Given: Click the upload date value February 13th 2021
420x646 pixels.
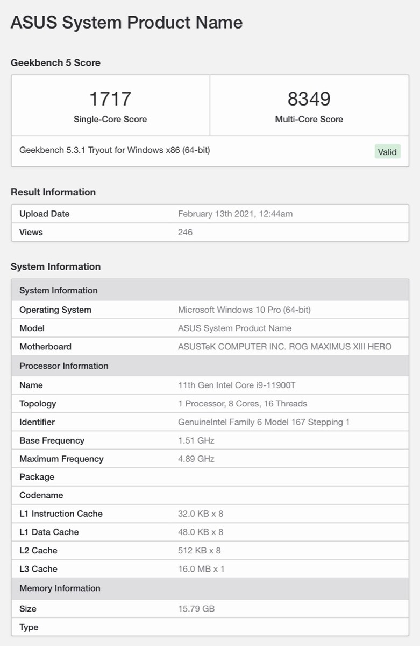Looking at the screenshot, I should point(235,214).
